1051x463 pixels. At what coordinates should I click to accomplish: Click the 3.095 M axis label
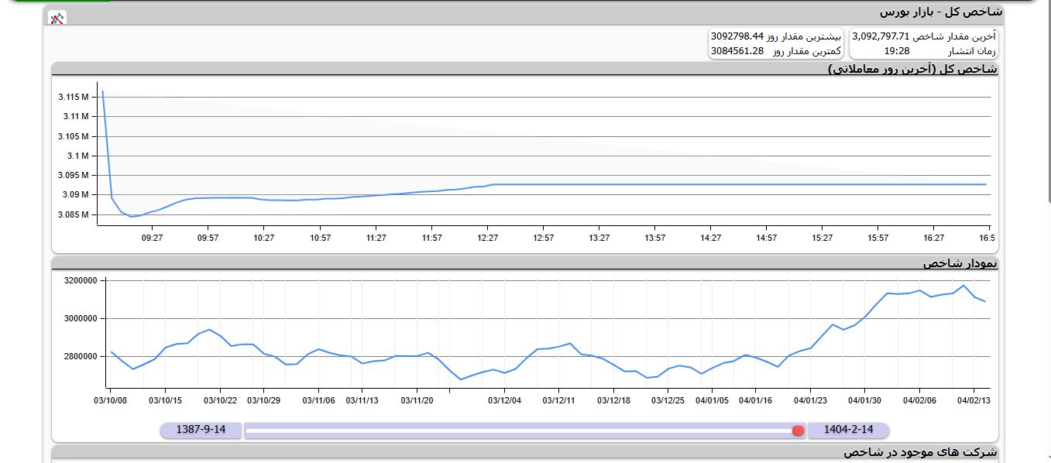click(73, 175)
